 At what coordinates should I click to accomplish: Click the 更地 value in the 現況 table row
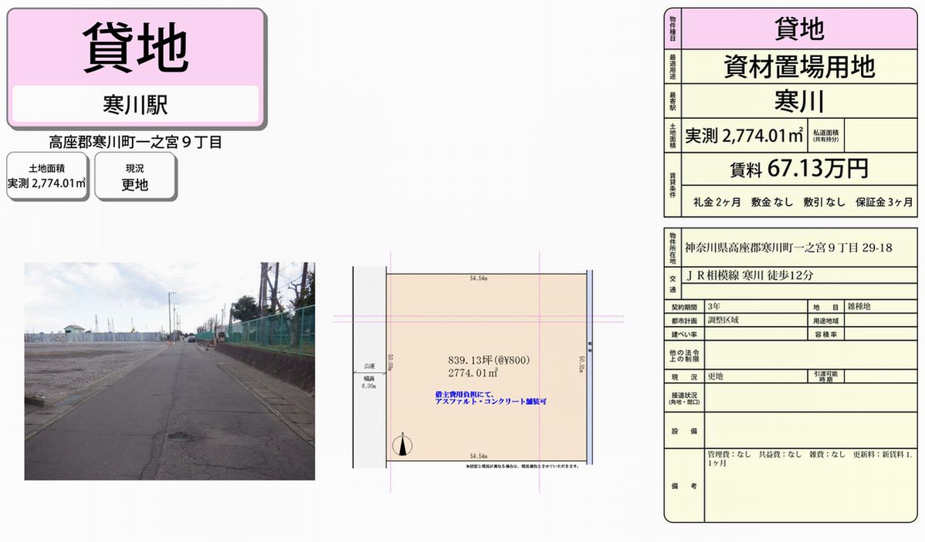coord(715,376)
